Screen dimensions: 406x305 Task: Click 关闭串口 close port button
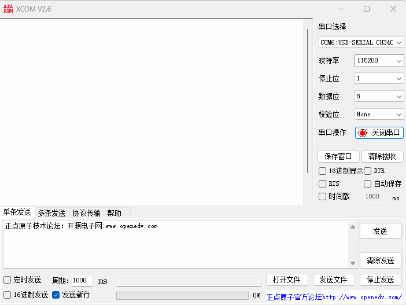click(x=379, y=133)
